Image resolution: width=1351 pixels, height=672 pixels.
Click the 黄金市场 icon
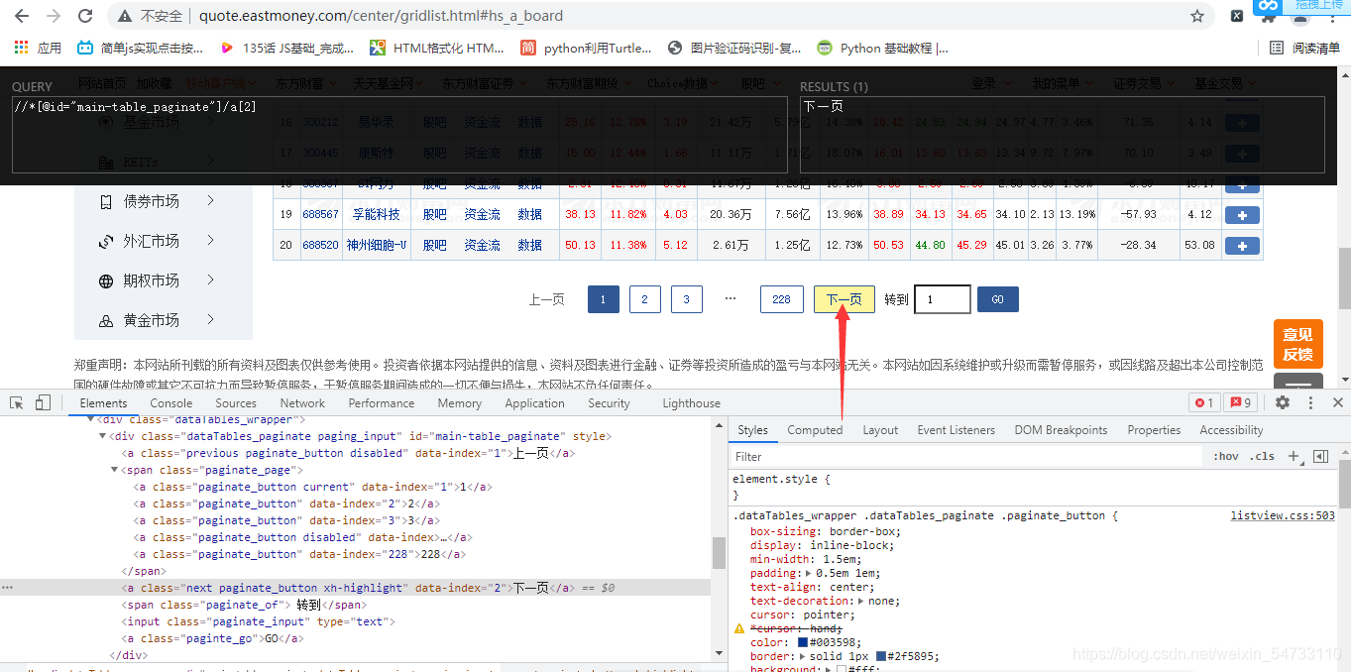click(106, 321)
